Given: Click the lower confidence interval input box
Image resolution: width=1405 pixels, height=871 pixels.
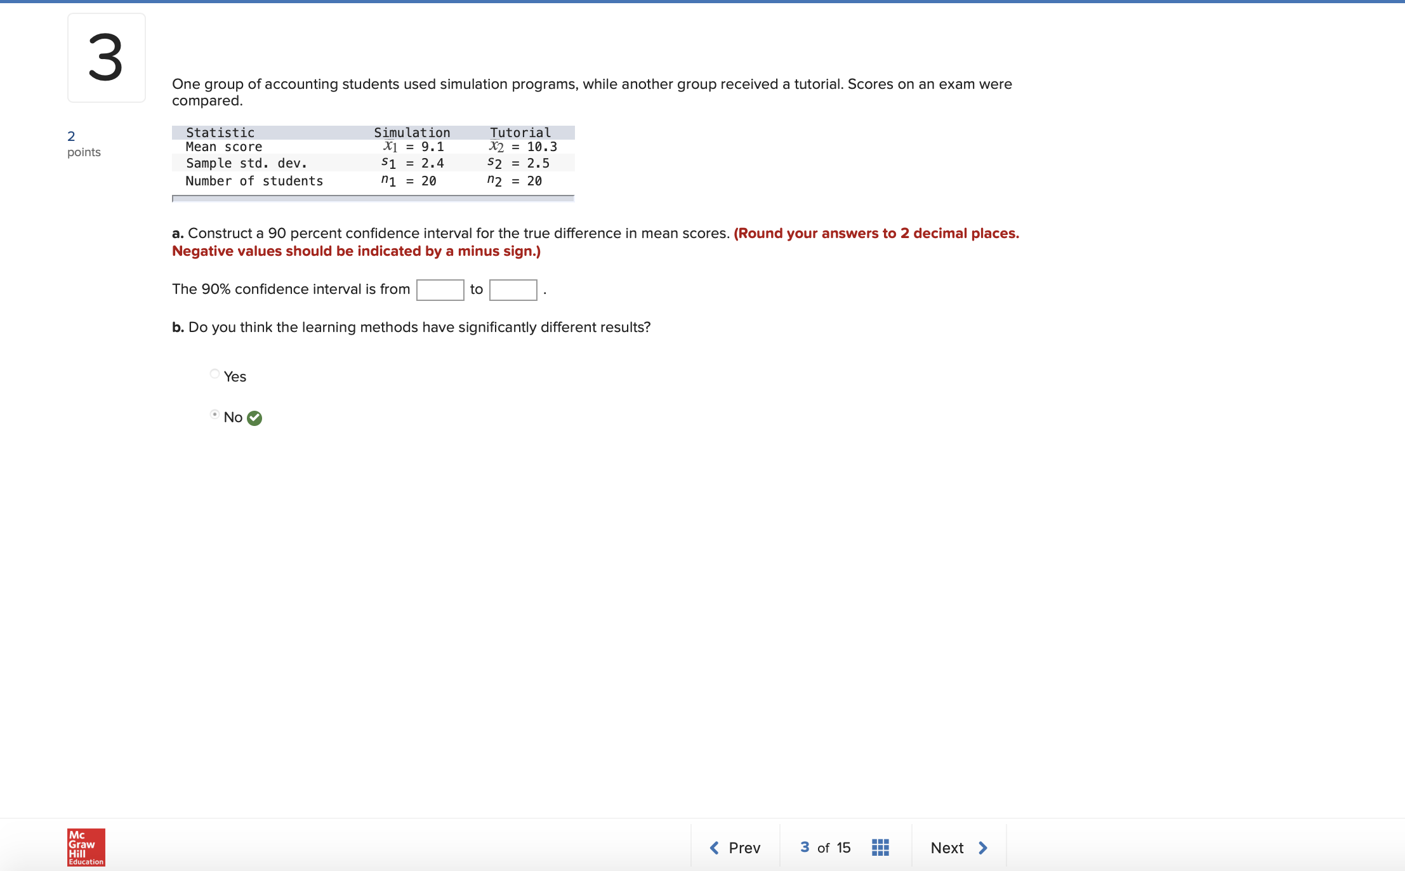Looking at the screenshot, I should [x=440, y=289].
